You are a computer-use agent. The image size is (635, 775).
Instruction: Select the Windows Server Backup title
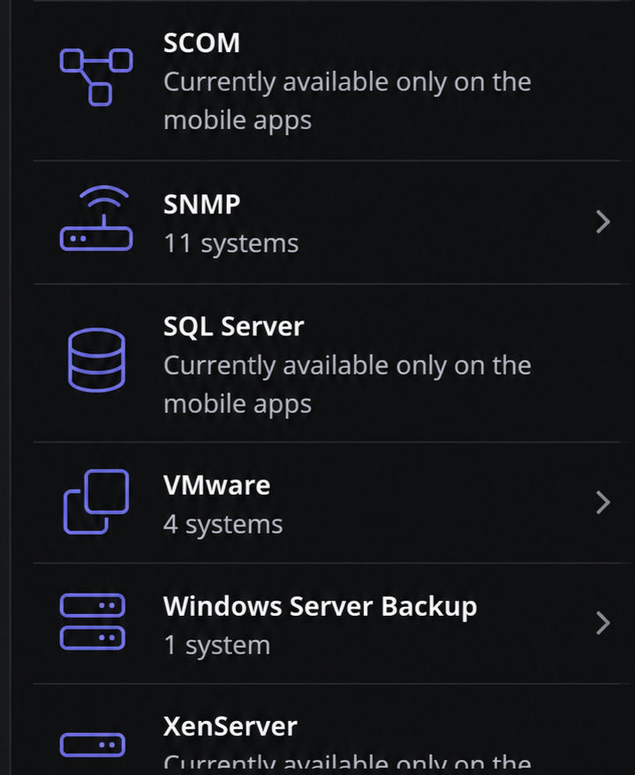click(320, 606)
